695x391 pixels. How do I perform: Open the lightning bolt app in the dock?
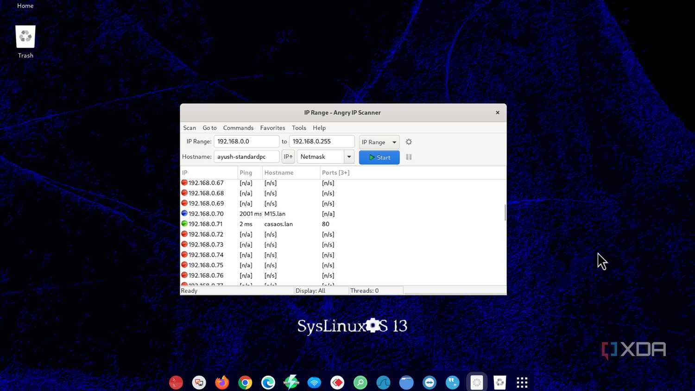pos(291,382)
